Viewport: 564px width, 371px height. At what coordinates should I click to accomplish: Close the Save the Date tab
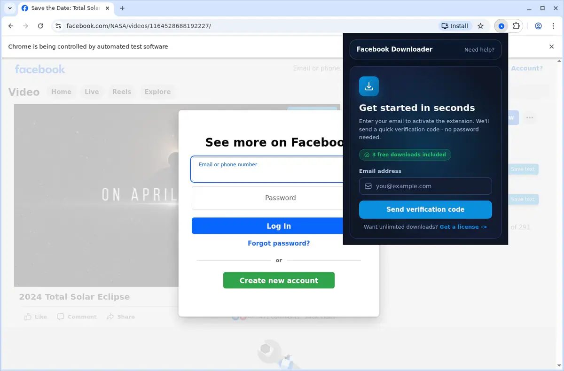(x=107, y=8)
